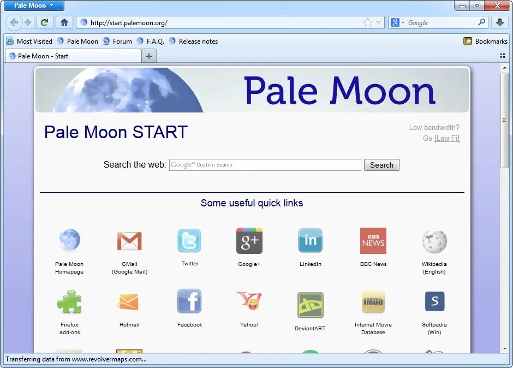The height and width of the screenshot is (368, 513).
Task: Open the Yahoo! quick link icon
Action: click(x=249, y=300)
